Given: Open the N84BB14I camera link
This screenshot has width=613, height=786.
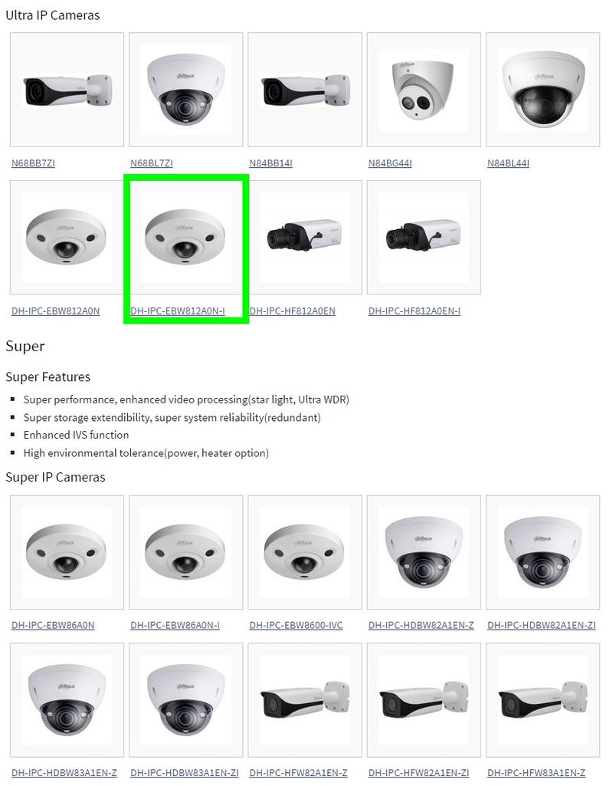Looking at the screenshot, I should 271,163.
